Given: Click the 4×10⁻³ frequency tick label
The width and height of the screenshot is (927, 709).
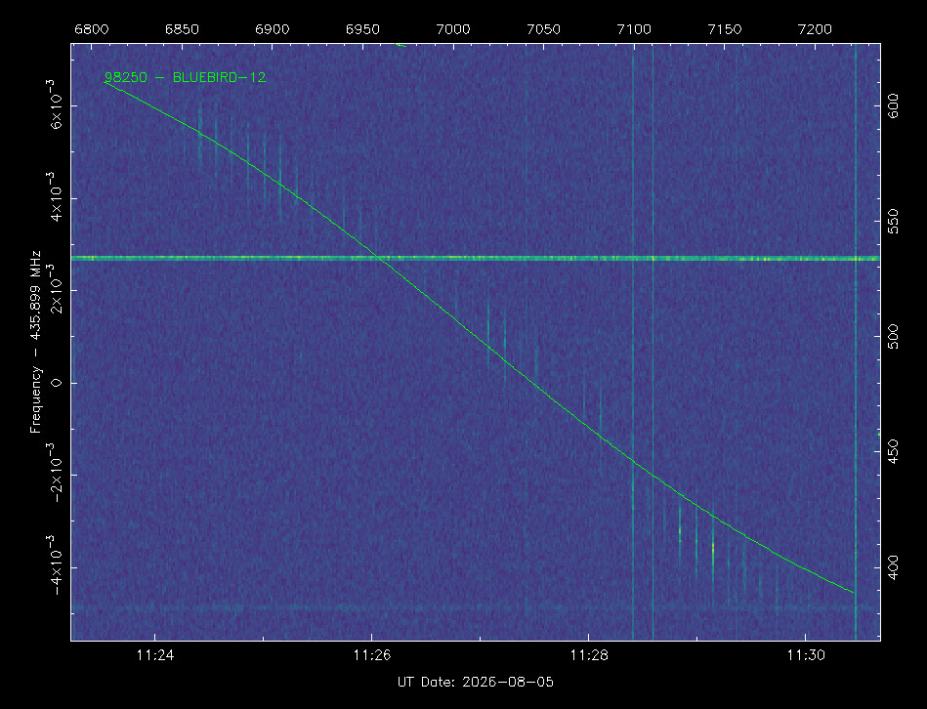Looking at the screenshot, I should (55, 196).
